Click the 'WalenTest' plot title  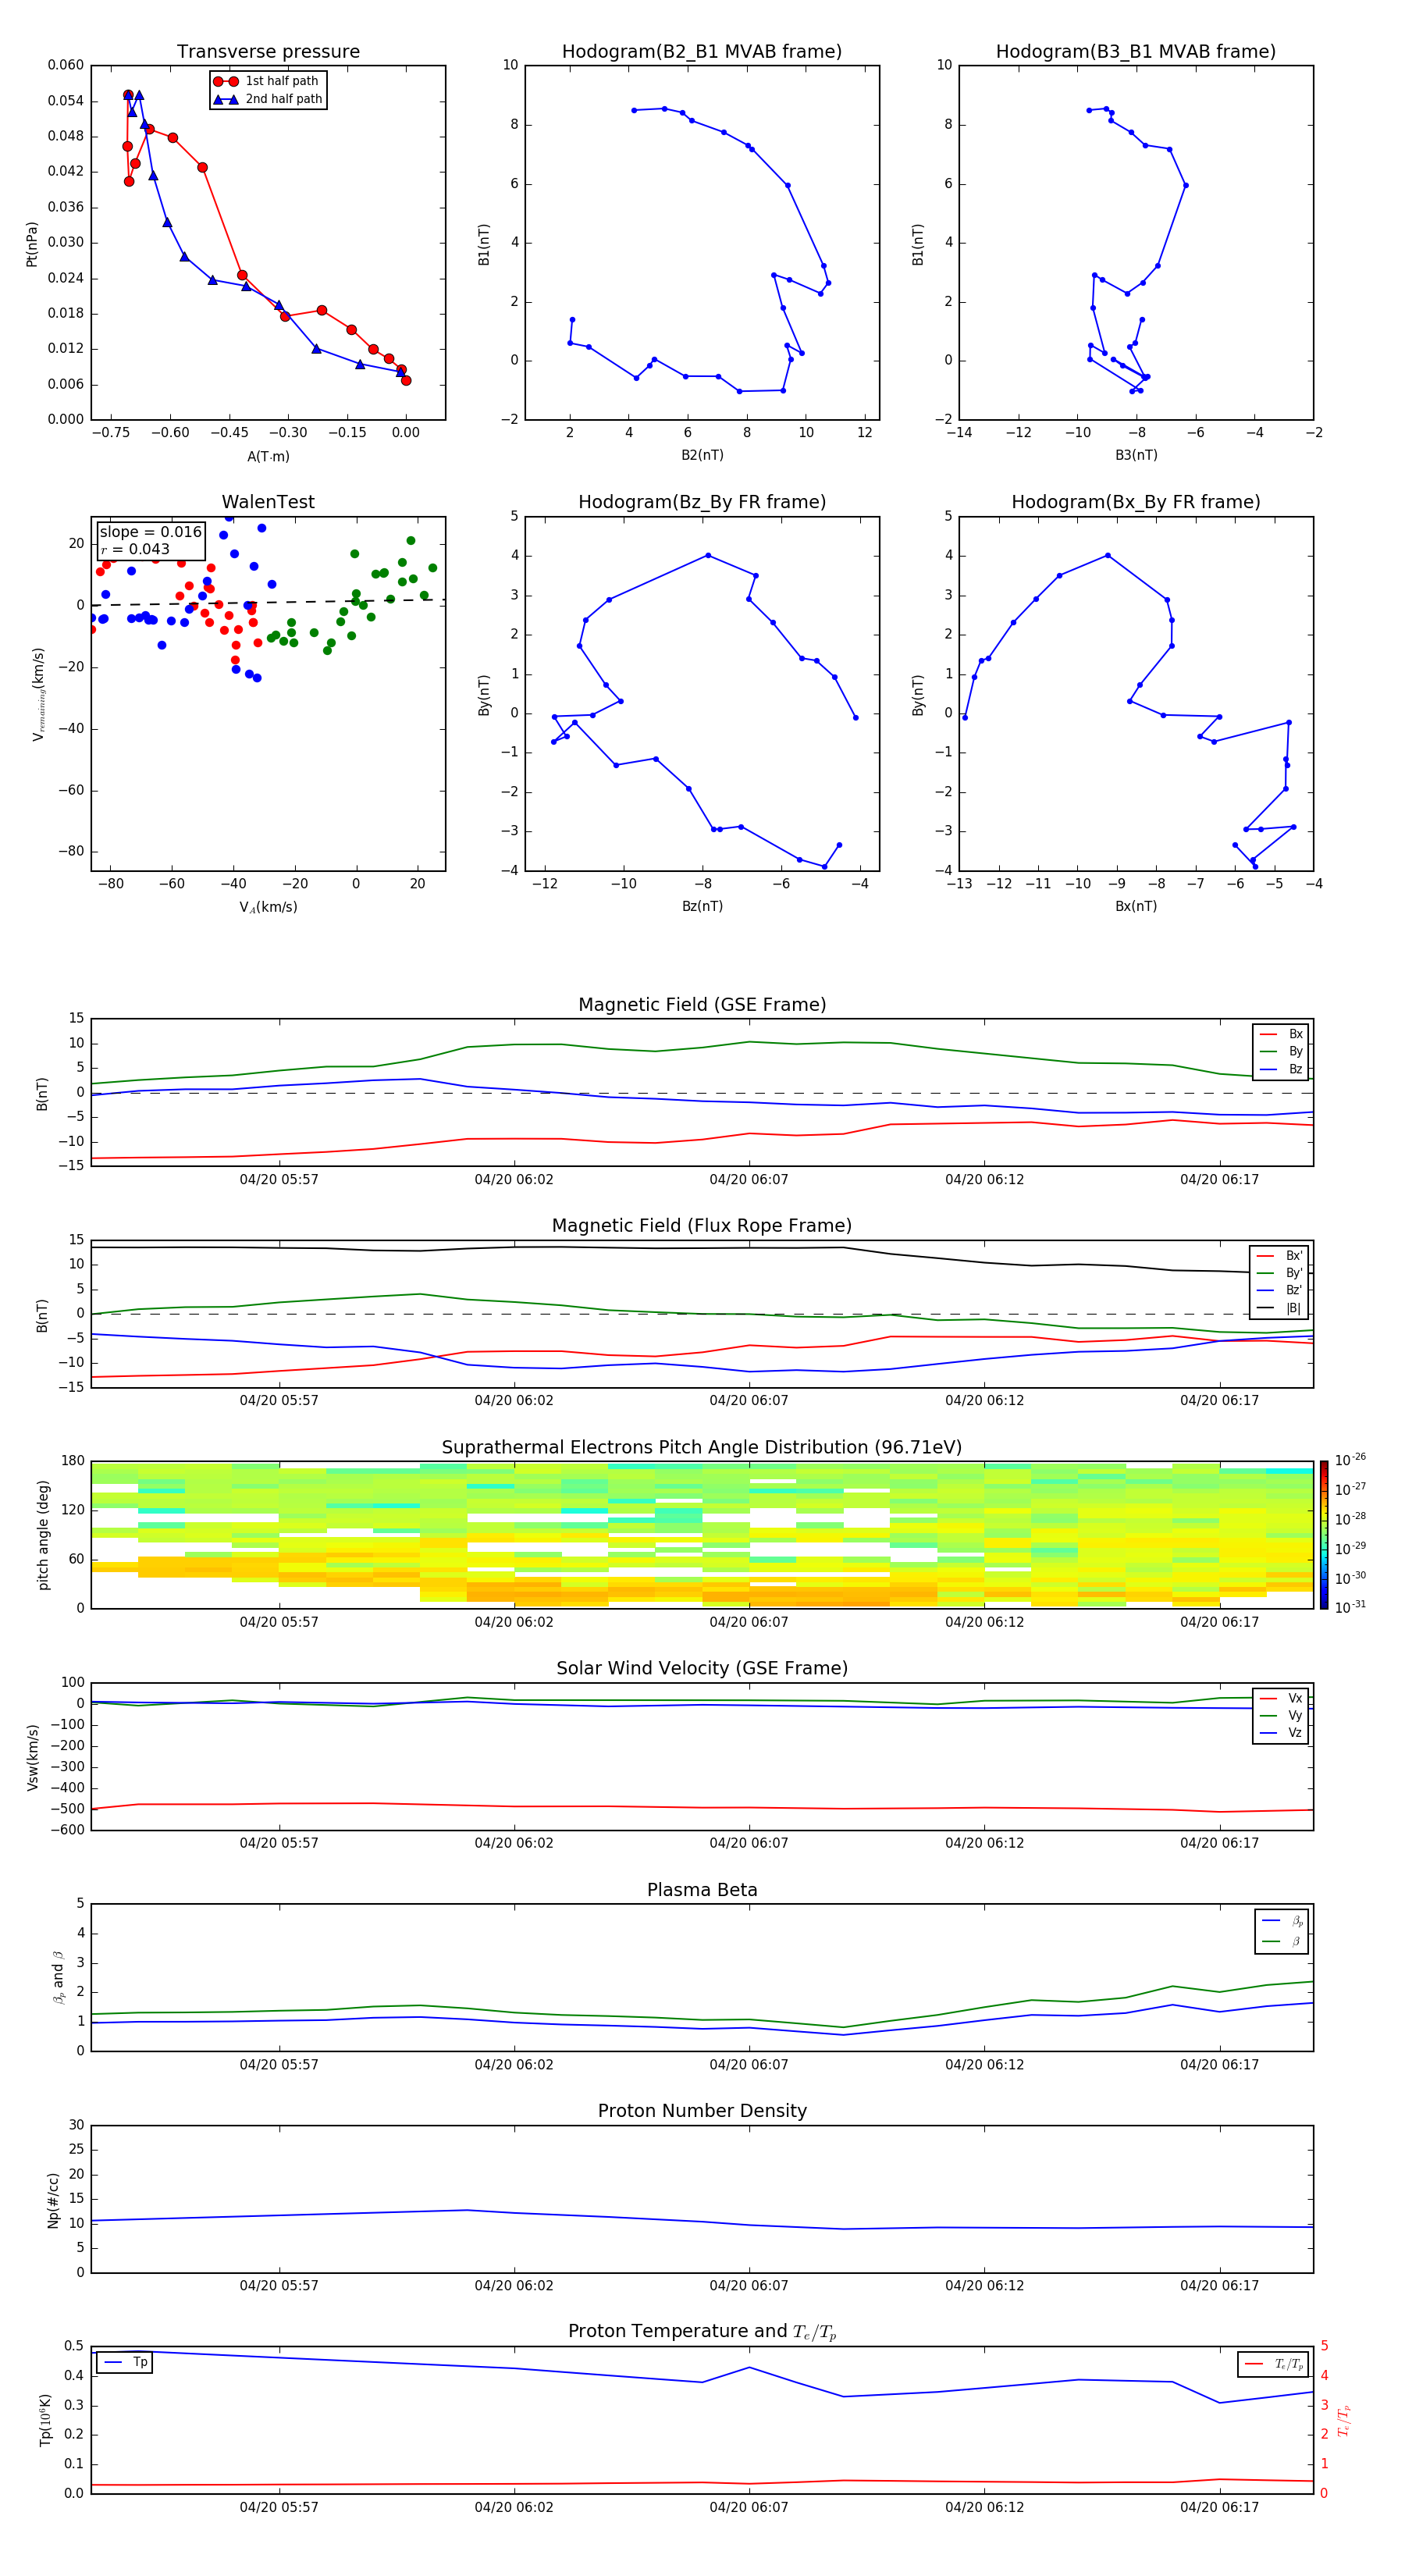coord(268,502)
